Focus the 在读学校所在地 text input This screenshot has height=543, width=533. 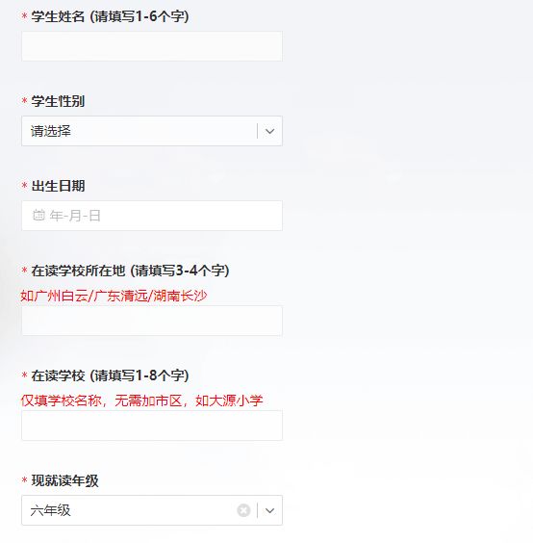[x=152, y=321]
